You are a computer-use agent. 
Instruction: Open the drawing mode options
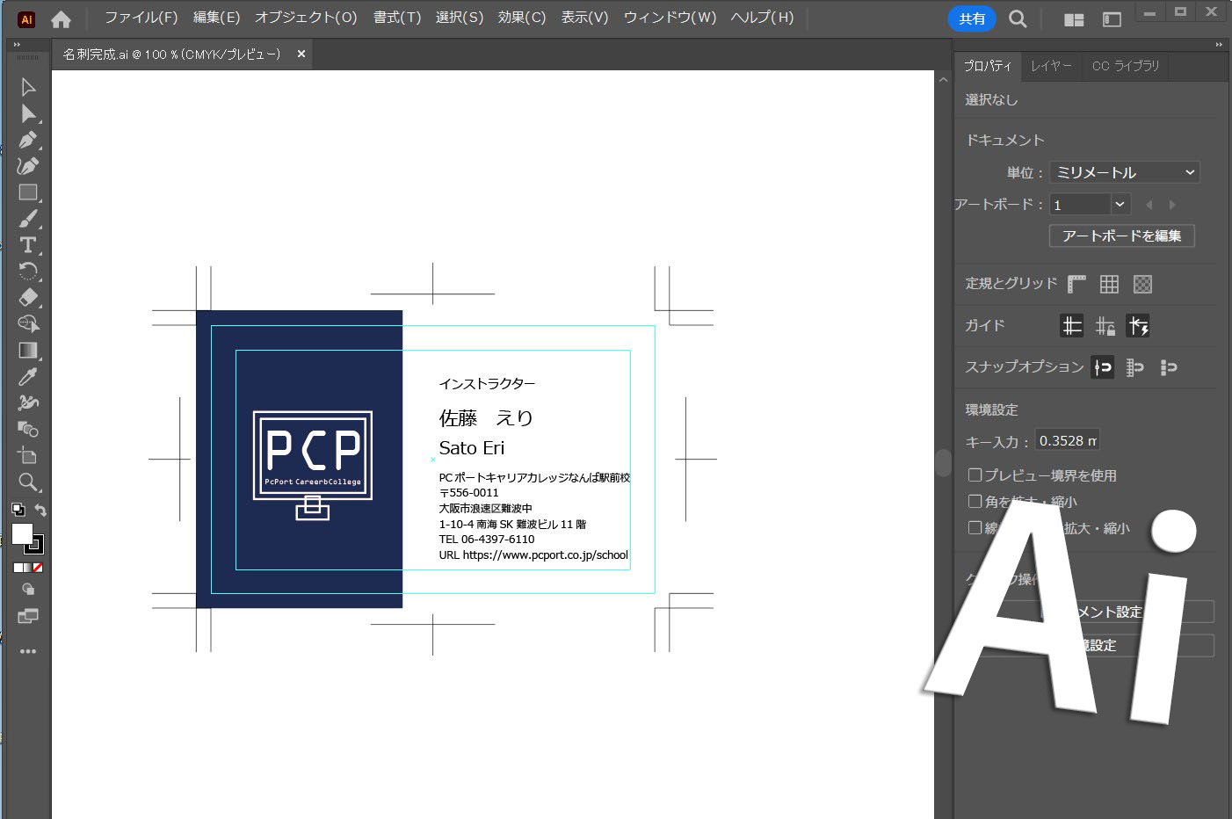tap(28, 590)
